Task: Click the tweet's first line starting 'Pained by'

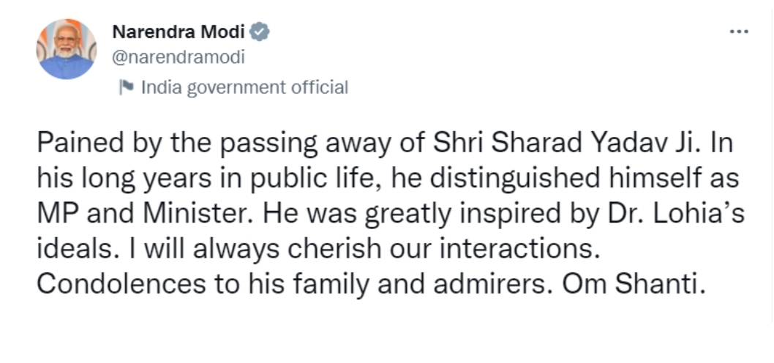Action: point(385,143)
